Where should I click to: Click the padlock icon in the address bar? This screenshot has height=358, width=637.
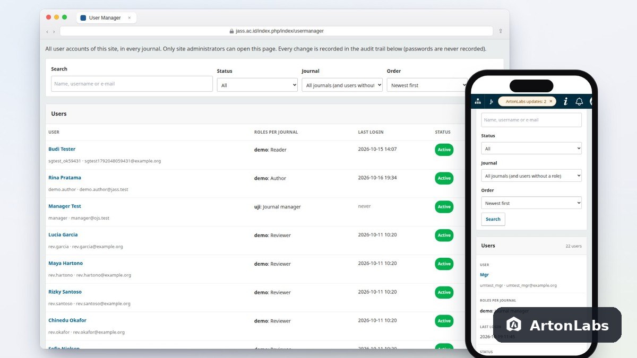point(231,31)
